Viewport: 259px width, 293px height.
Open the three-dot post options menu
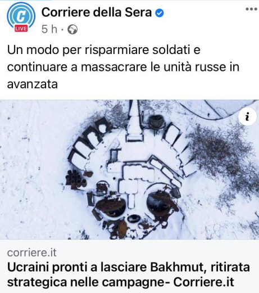point(252,9)
